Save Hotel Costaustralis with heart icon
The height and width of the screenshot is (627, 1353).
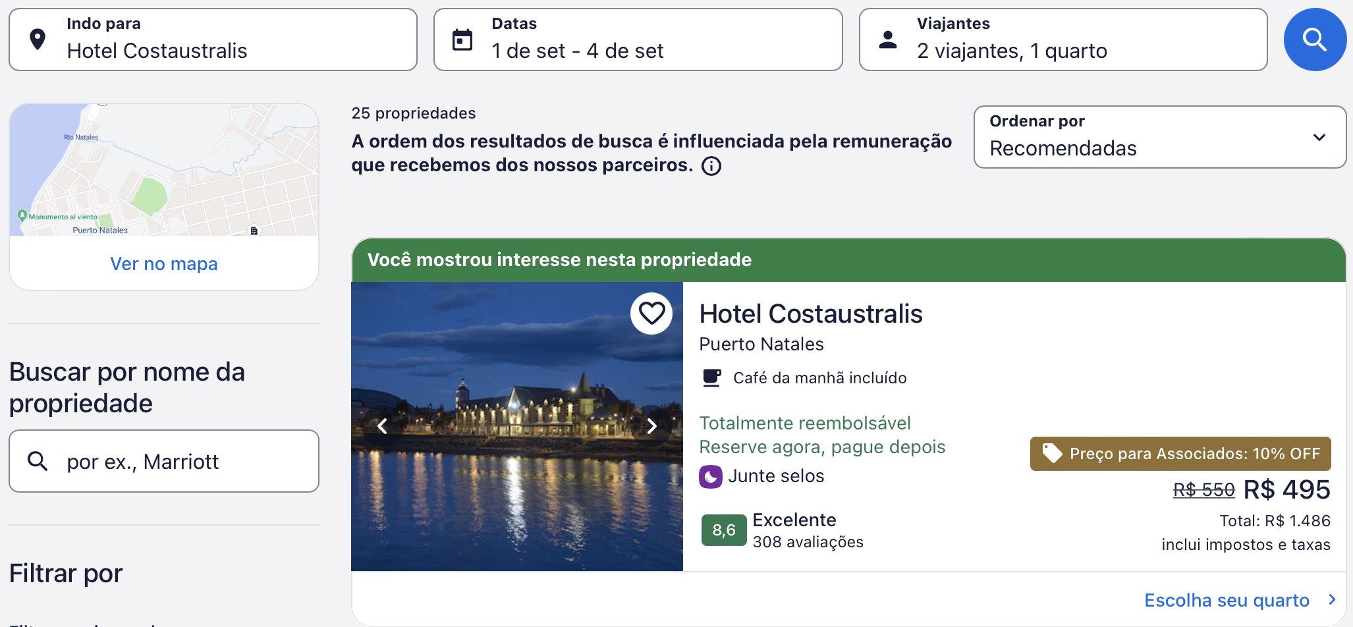[651, 313]
